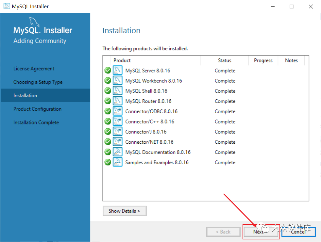This screenshot has width=321, height=242.
Task: Click green checkmark beside Connector/J 8.0.16
Action: pyautogui.click(x=108, y=132)
